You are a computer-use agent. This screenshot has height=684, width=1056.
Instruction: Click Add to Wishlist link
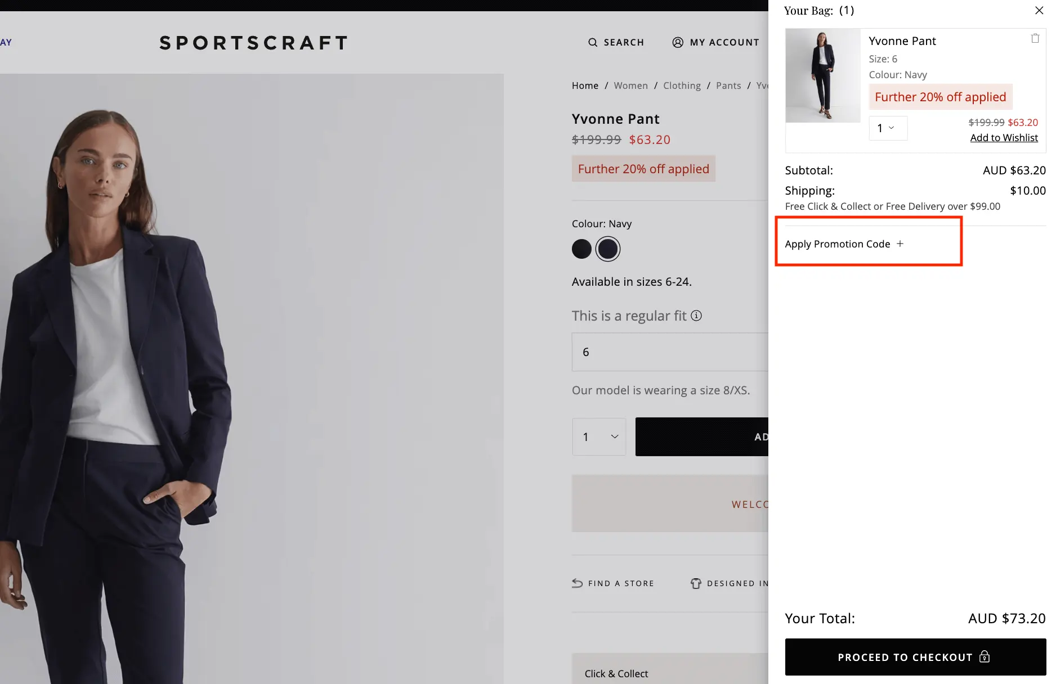click(x=1004, y=138)
